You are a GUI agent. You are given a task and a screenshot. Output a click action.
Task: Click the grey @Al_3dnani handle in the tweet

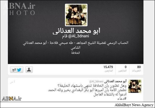96,81
